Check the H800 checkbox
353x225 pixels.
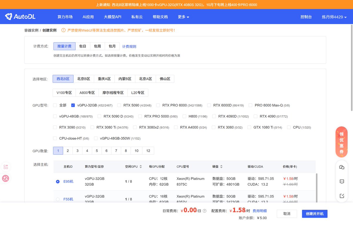point(184,116)
